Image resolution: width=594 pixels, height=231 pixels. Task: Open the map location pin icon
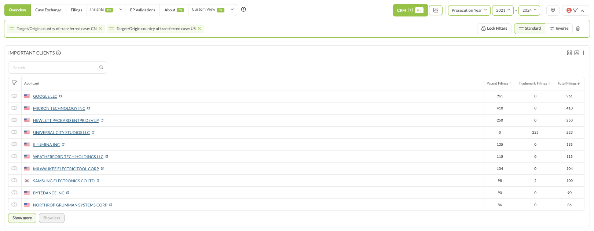[x=553, y=10]
